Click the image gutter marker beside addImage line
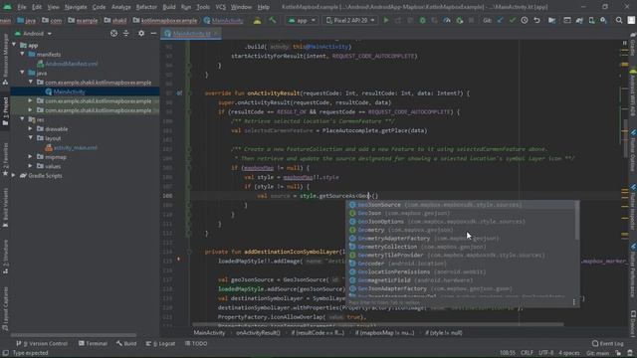 178,259
